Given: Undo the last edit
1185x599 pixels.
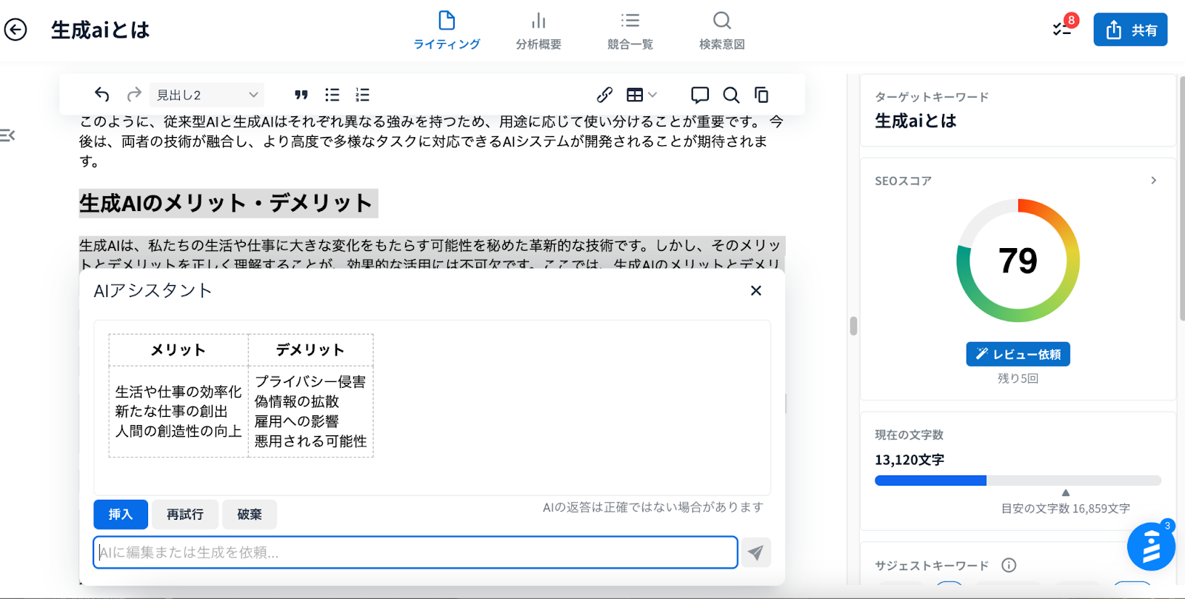Looking at the screenshot, I should point(102,95).
